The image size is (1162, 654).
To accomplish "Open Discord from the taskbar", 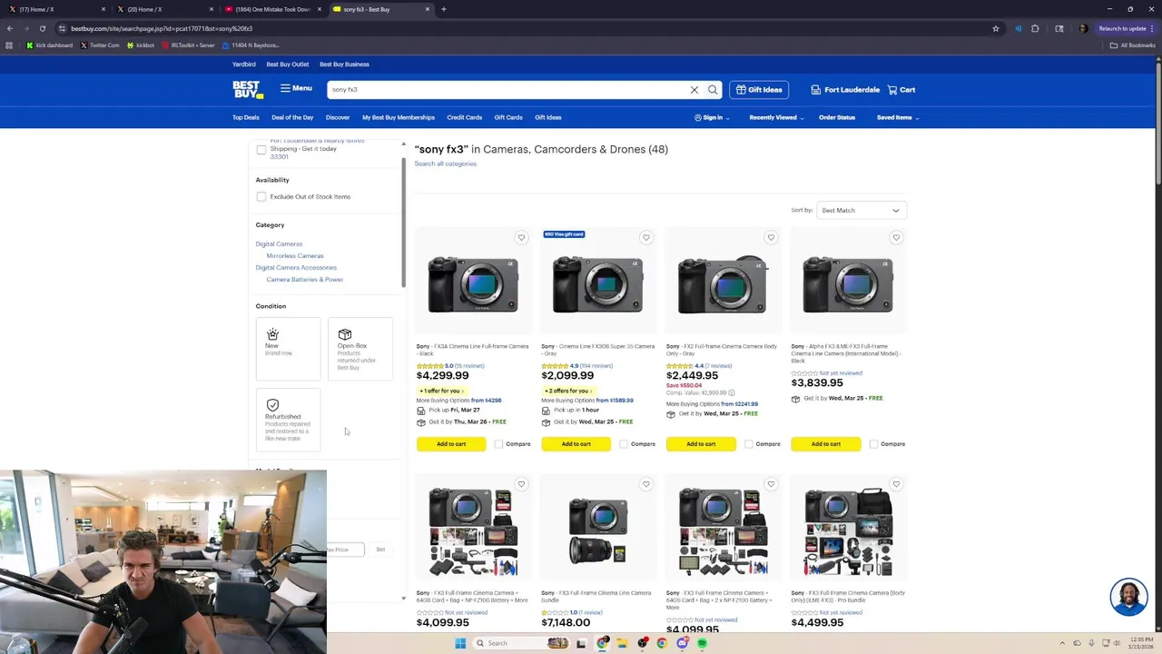I will click(682, 643).
